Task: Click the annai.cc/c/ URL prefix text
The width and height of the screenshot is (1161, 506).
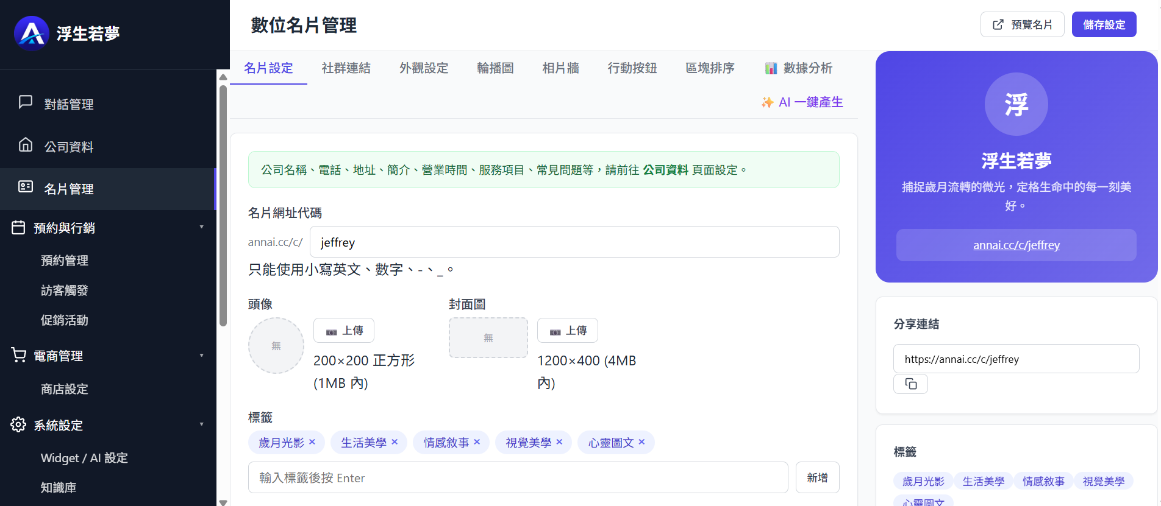Action: 275,242
